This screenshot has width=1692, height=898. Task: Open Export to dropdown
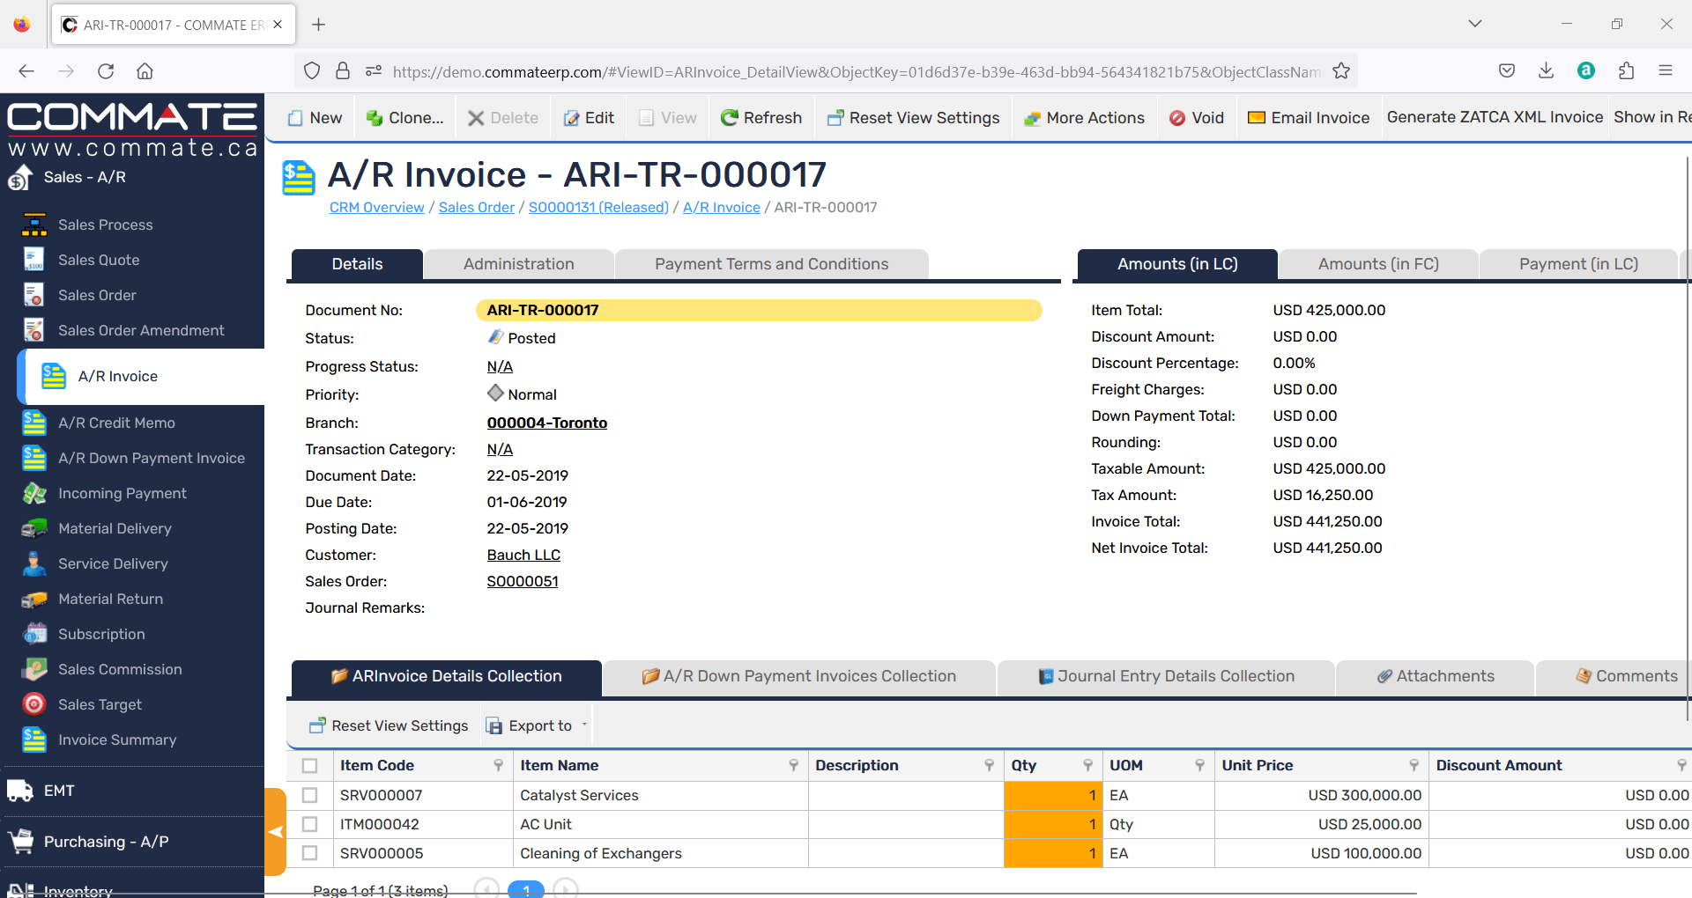[537, 725]
